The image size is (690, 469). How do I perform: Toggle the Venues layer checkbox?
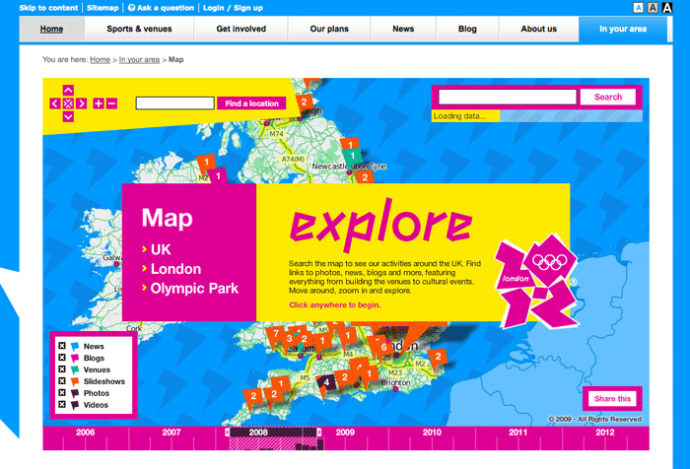[x=62, y=370]
